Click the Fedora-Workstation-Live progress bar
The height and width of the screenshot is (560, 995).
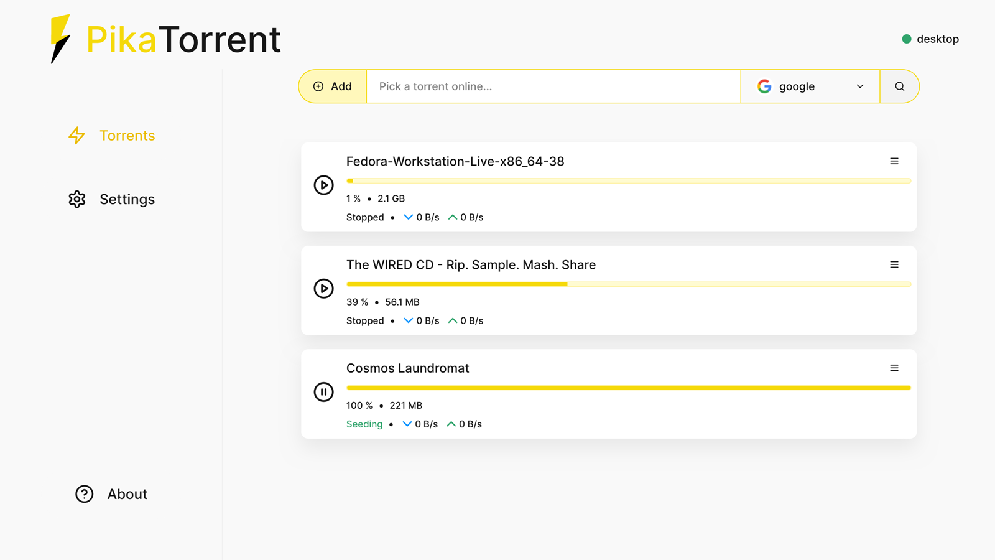click(x=629, y=181)
